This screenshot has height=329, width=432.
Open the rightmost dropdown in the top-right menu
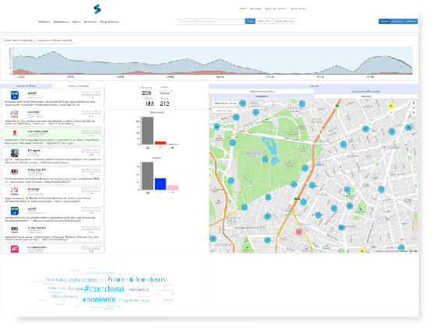click(x=299, y=9)
